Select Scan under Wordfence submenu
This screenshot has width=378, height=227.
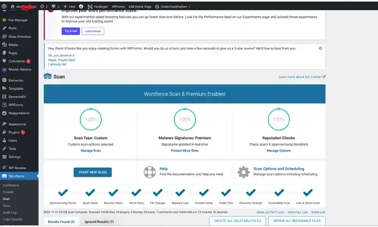coord(6,199)
